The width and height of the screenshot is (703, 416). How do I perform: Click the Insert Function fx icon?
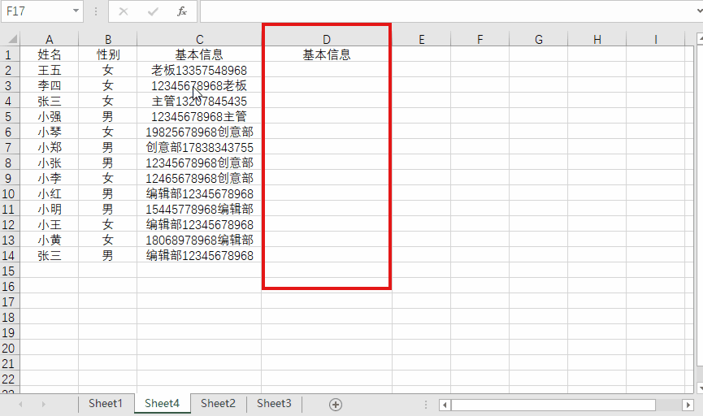(181, 11)
